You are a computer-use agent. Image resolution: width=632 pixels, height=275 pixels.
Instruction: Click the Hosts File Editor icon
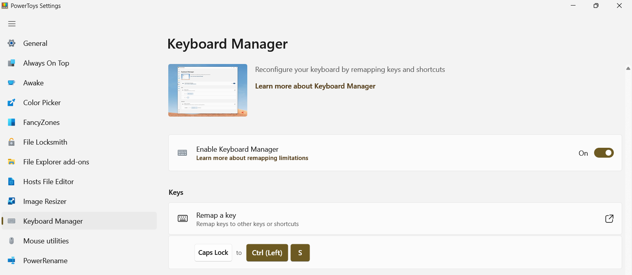[x=11, y=182]
